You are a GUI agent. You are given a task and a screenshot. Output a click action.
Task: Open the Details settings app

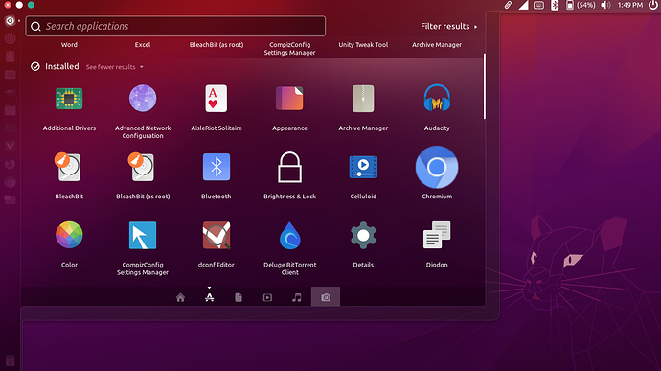[x=363, y=235]
